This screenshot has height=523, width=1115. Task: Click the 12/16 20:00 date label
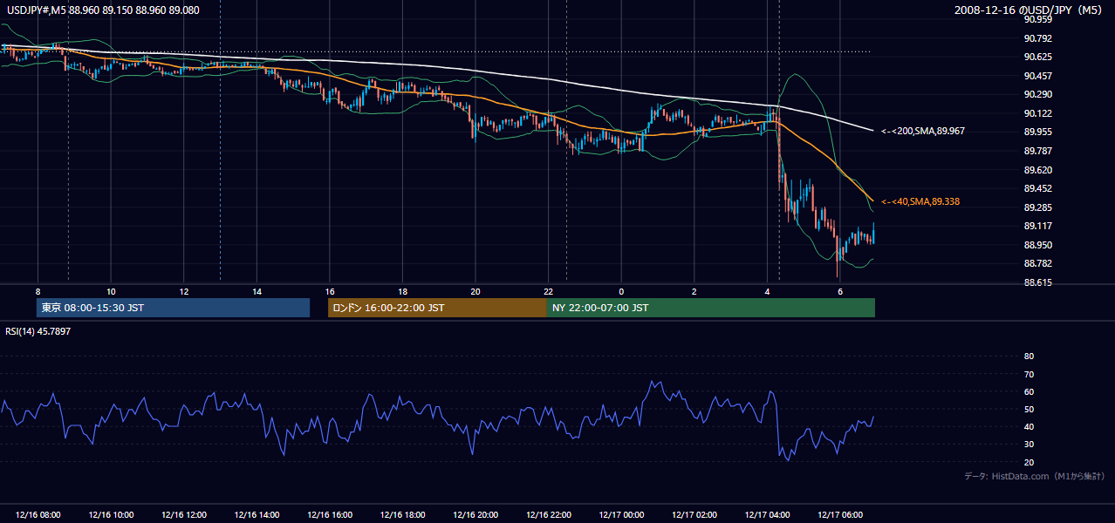[x=475, y=515]
